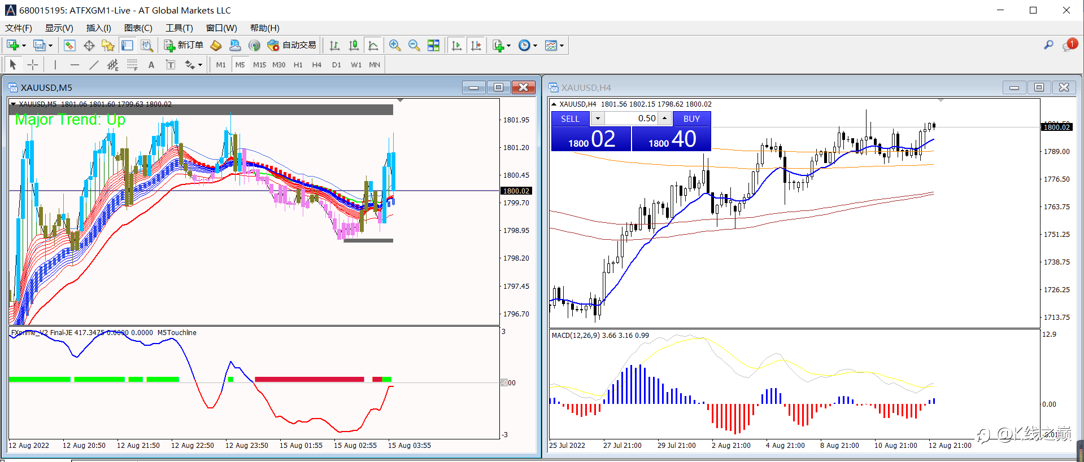Click the BUY button on H4 chart
Screen dimensions: 1084x462
(691, 118)
